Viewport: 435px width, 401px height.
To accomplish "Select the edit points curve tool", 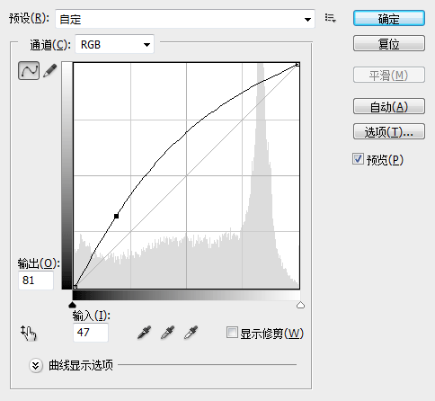I will point(29,71).
